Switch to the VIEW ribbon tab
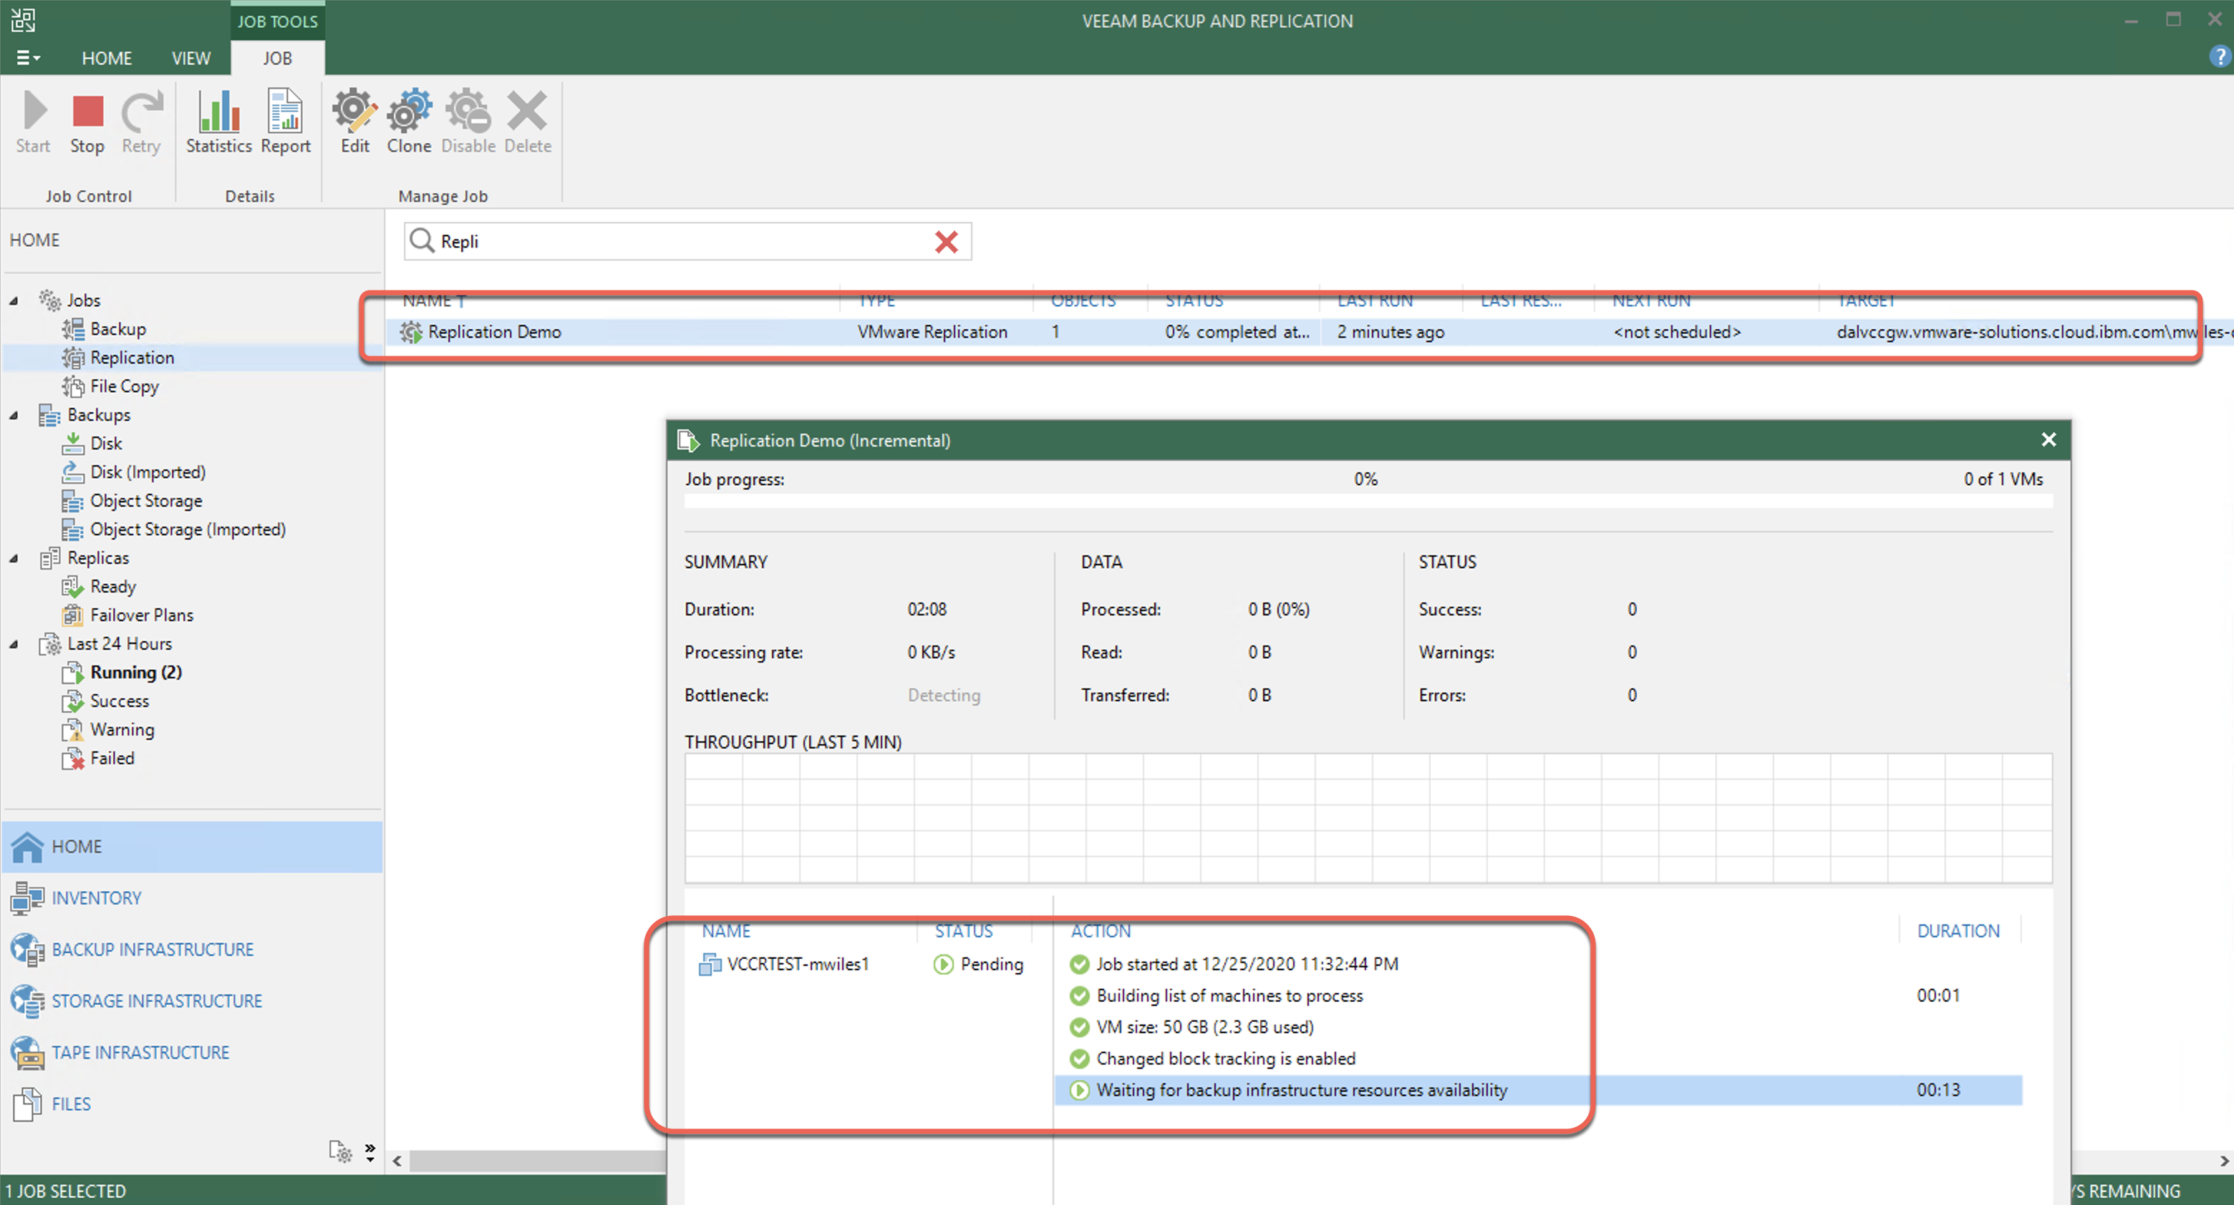 [190, 58]
